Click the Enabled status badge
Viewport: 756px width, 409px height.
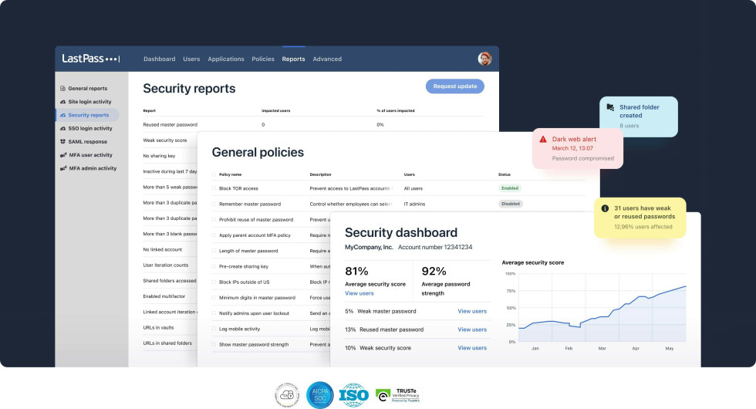point(509,188)
